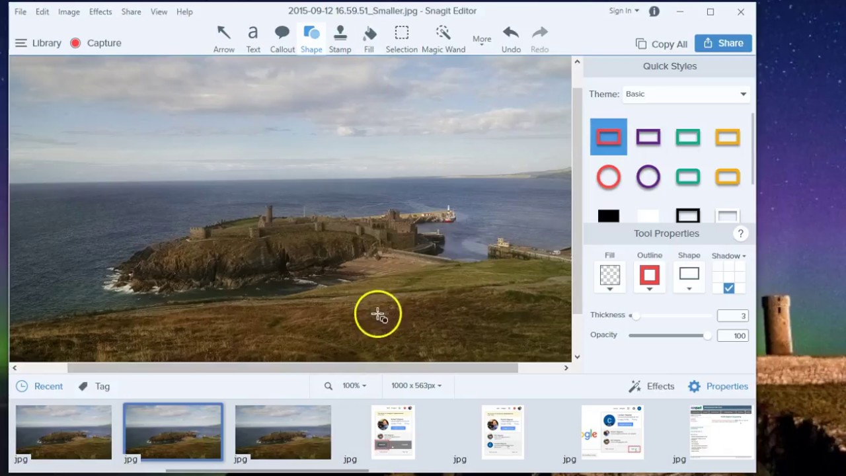Pick the Stamp tool
Viewport: 846px width, 476px height.
(x=340, y=39)
